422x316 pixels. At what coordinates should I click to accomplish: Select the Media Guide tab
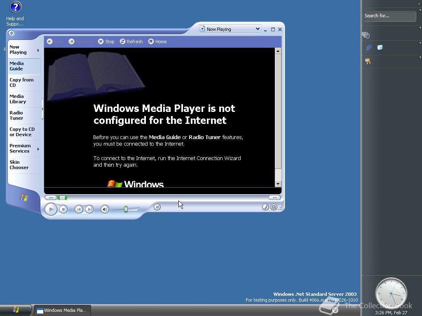(x=24, y=66)
